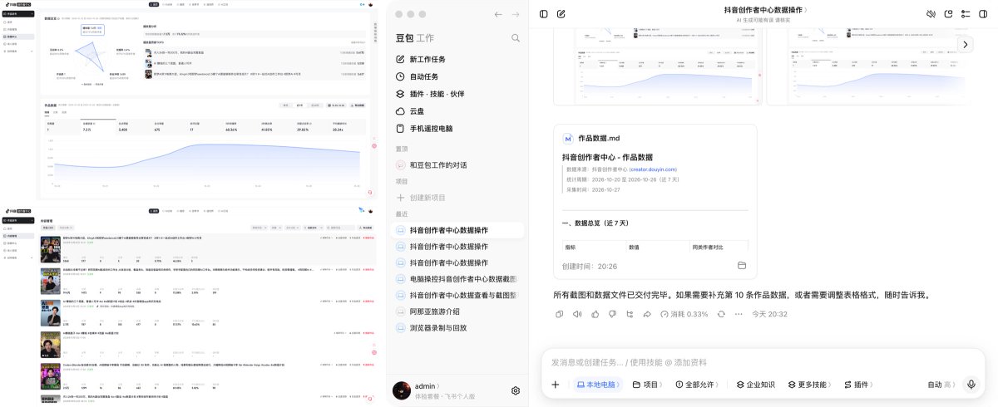Image resolution: width=998 pixels, height=407 pixels.
Task: Click the microphone voice input button
Action: point(971,385)
